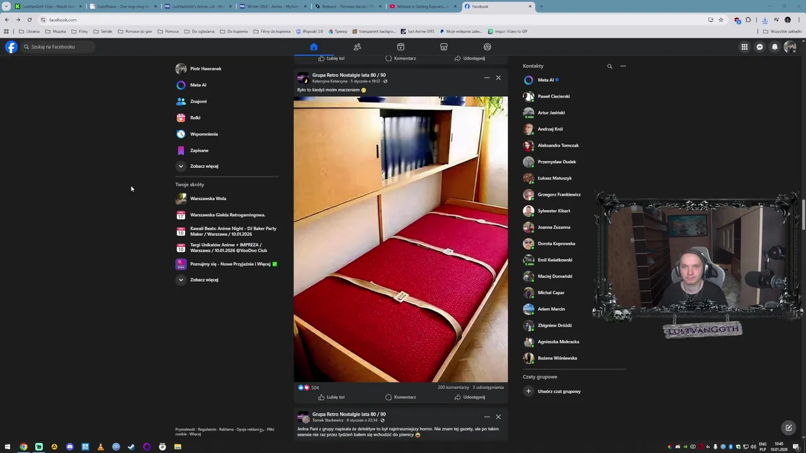The image size is (806, 453).
Task: Share the red sofa bed post
Action: pos(470,397)
